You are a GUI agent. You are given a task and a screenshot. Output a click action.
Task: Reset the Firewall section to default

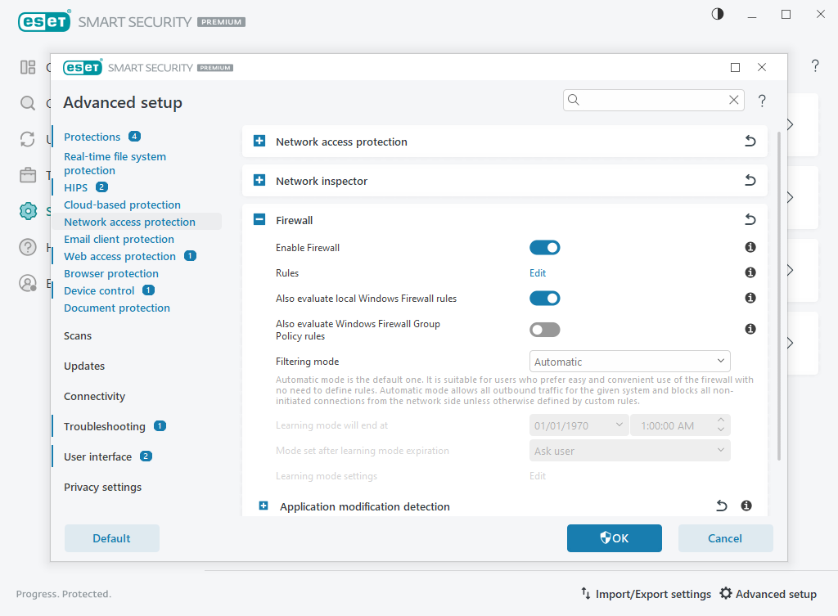click(x=750, y=220)
